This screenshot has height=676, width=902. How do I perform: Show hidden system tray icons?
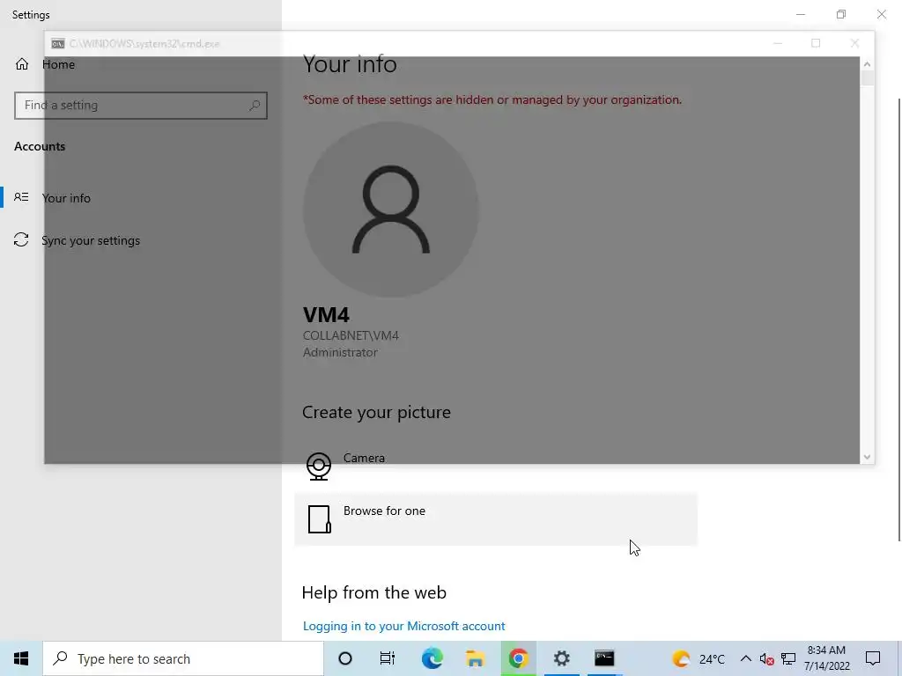tap(745, 658)
